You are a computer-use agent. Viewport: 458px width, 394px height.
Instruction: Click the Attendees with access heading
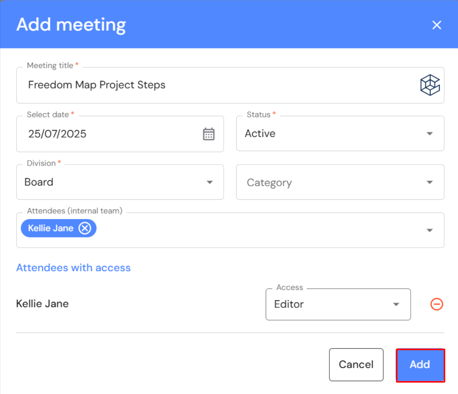pos(73,268)
